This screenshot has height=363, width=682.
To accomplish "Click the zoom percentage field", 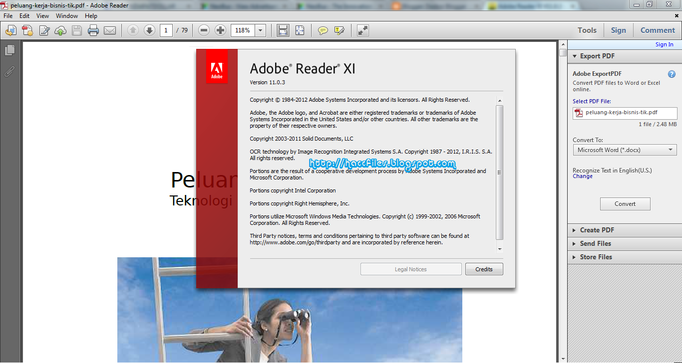I will pos(243,30).
